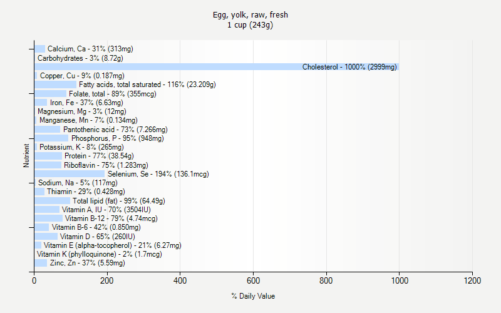Viewport: 501px width, 313px height.
Task: Select Sodium, Na - 5% (117mg) label
Action: click(x=78, y=183)
